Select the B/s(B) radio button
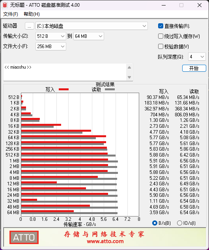 (155, 223)
